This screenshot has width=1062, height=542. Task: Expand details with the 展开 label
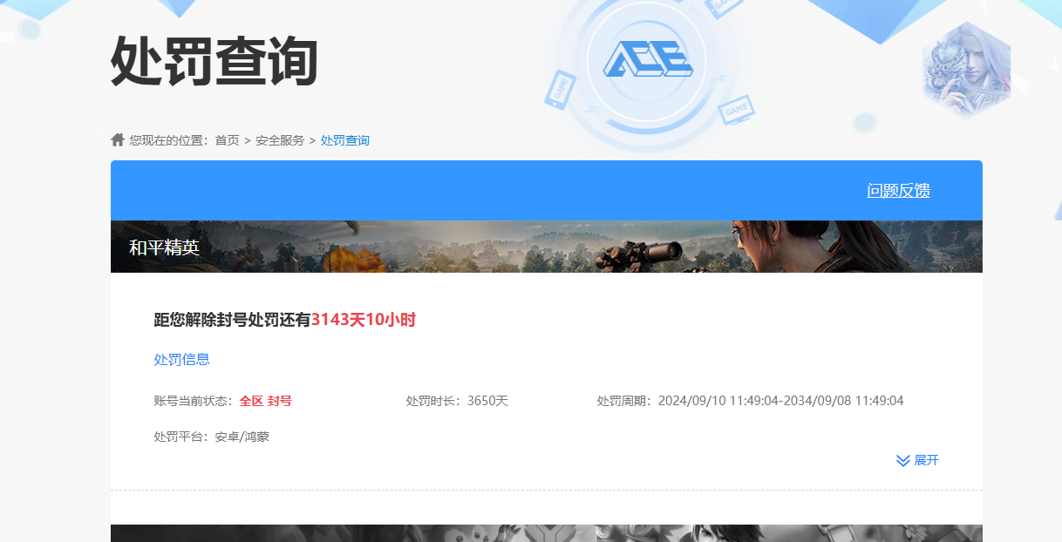tap(926, 460)
